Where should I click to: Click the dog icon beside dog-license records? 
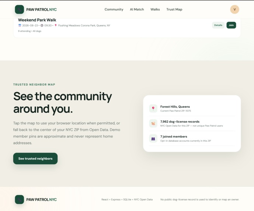tap(153, 123)
